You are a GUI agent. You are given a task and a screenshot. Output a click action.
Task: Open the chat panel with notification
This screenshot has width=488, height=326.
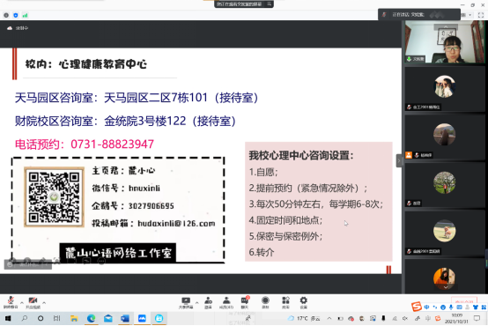pos(245,302)
